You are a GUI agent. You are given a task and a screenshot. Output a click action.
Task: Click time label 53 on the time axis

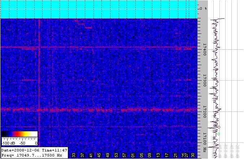tap(116, 155)
